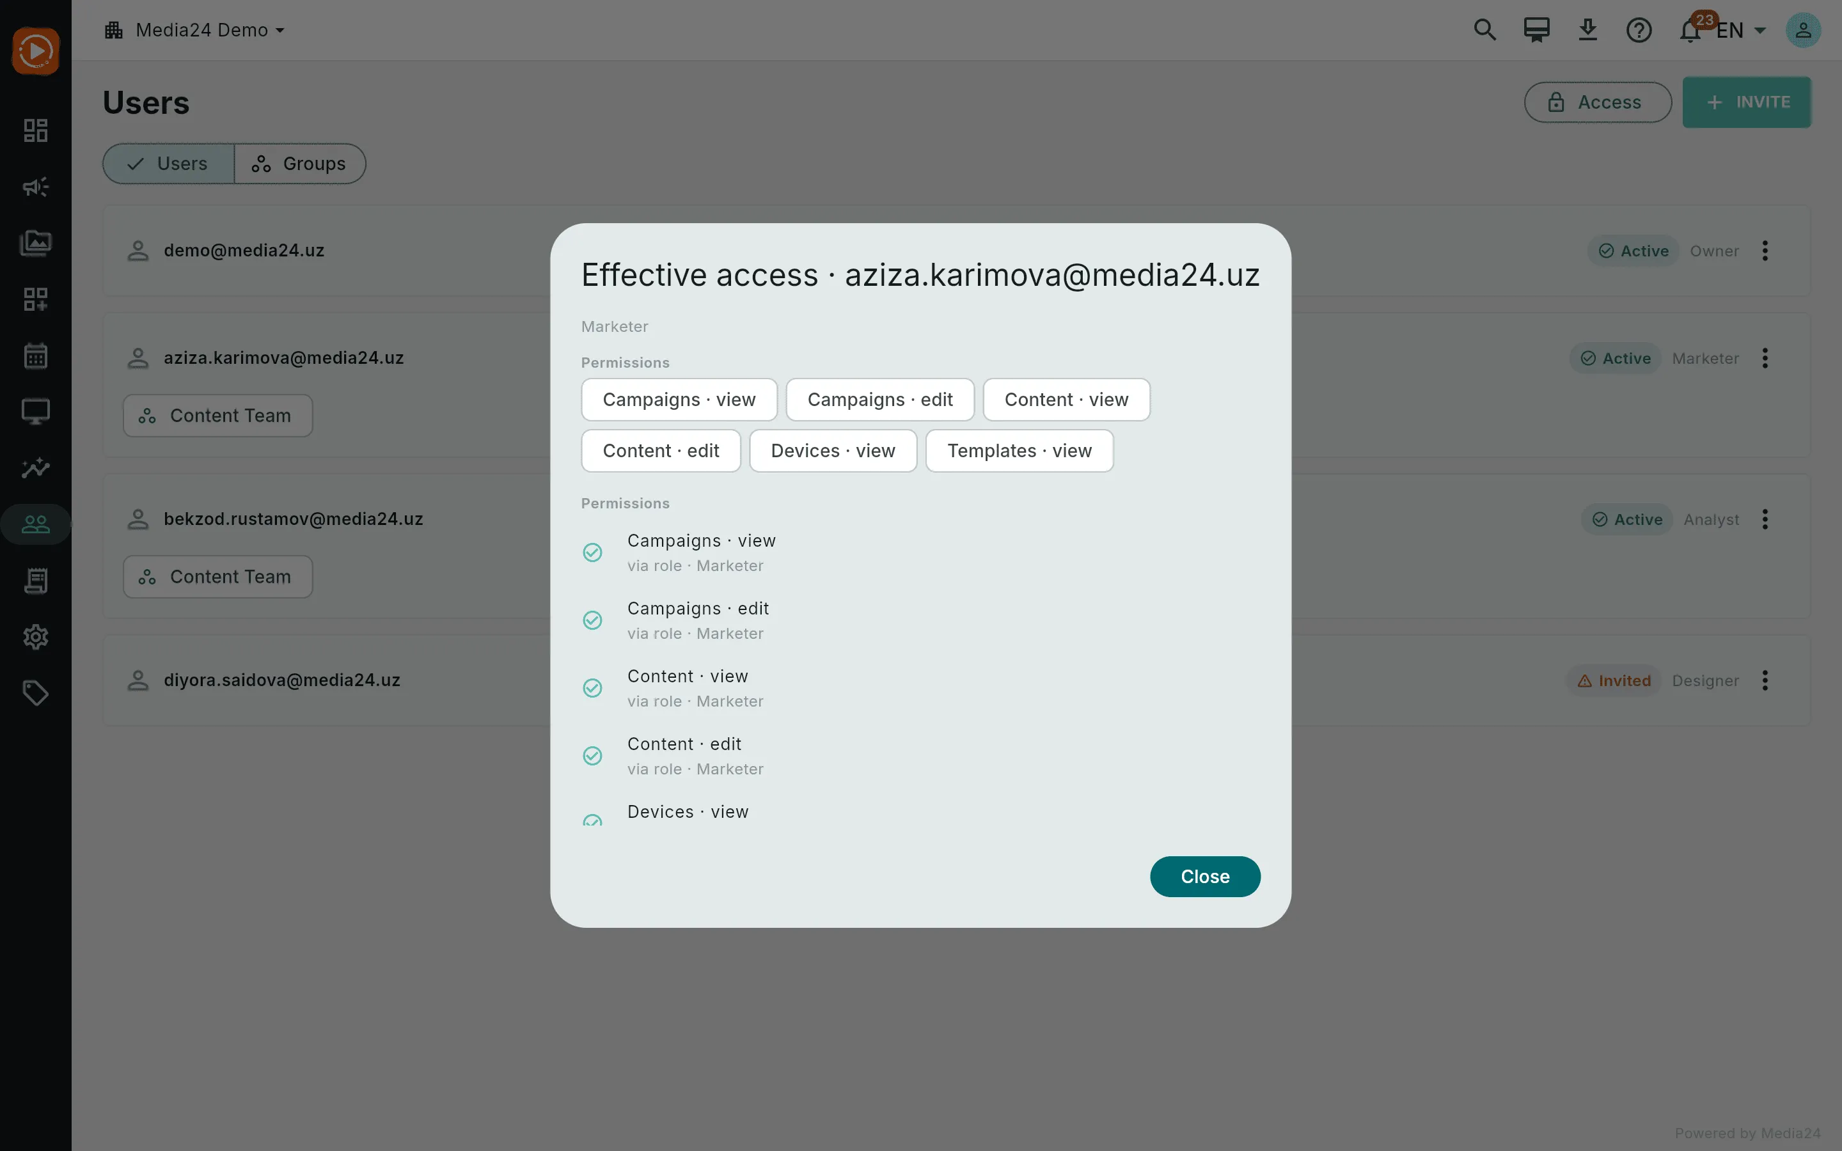This screenshot has height=1151, width=1842.
Task: Click the Invited status badge for Designer
Action: [x=1614, y=680]
